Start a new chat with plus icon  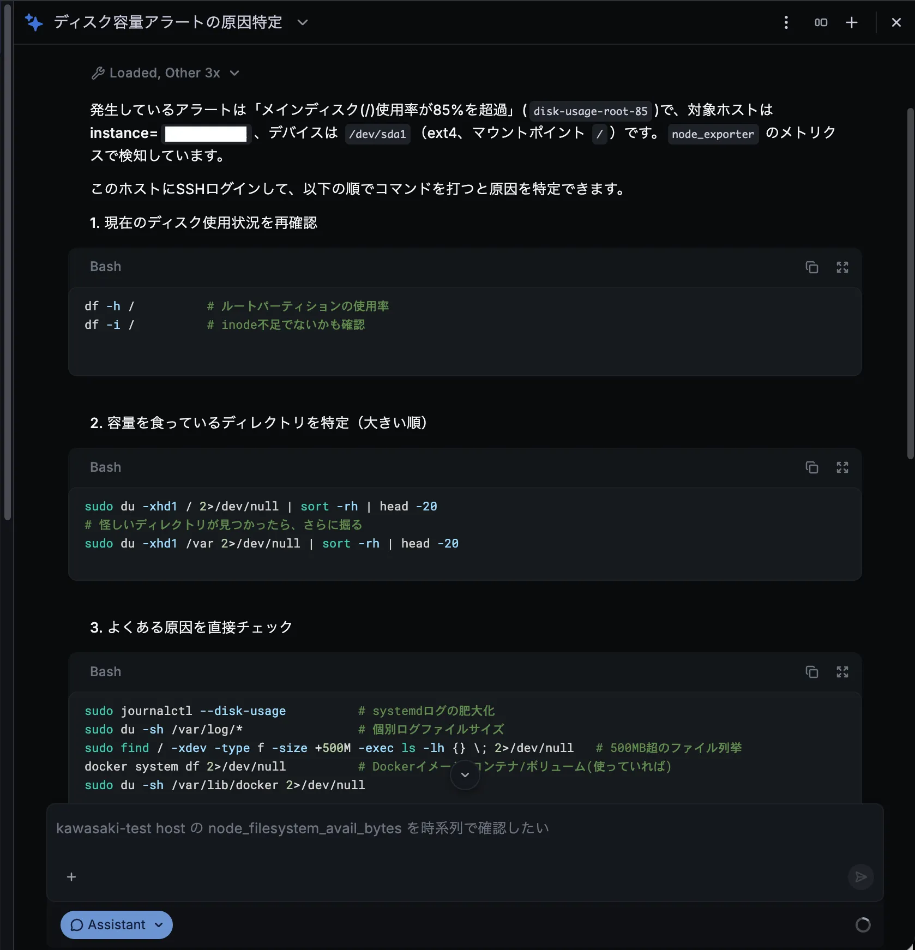tap(852, 22)
